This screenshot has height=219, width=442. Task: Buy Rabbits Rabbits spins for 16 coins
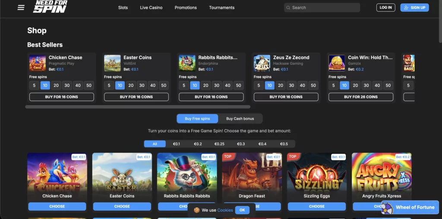tap(211, 97)
